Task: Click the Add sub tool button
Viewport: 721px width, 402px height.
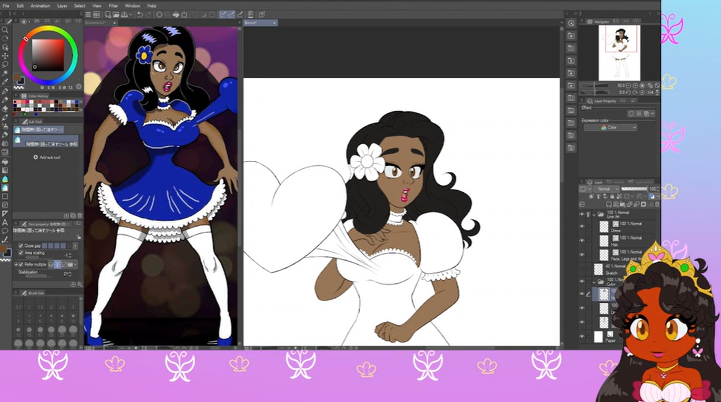Action: click(48, 157)
